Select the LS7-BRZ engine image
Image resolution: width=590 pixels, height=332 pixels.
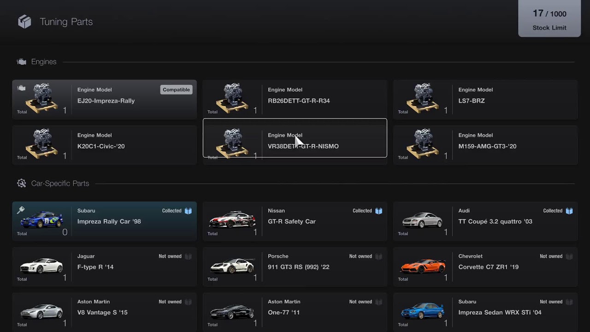pos(423,98)
